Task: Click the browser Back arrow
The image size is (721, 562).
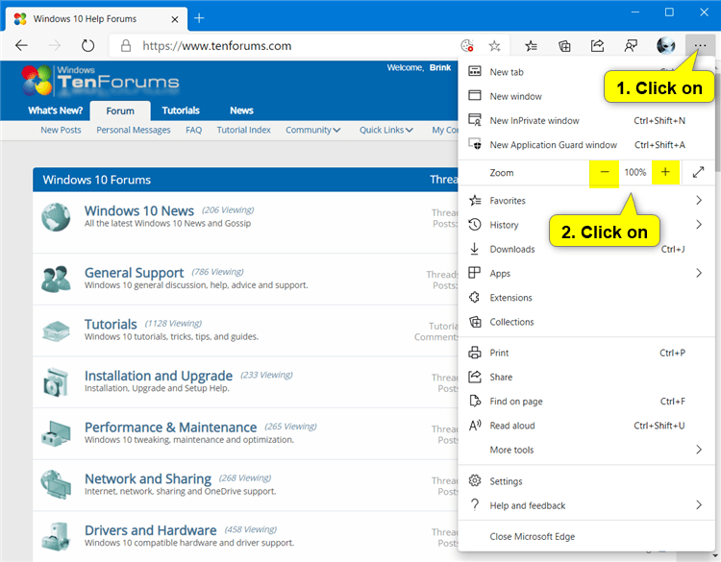Action: [21, 45]
